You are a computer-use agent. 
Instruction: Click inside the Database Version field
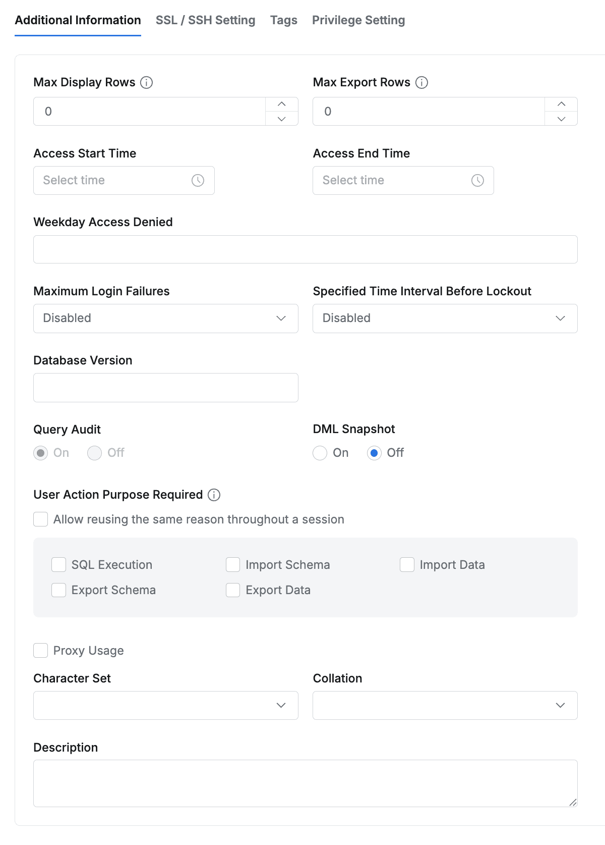(165, 387)
